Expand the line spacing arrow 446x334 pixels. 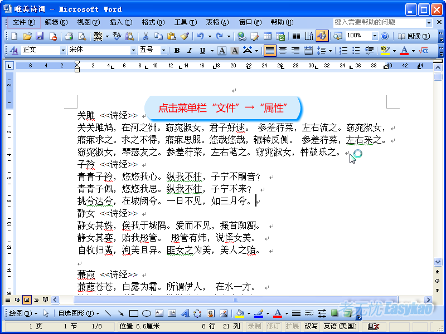tap(330, 51)
